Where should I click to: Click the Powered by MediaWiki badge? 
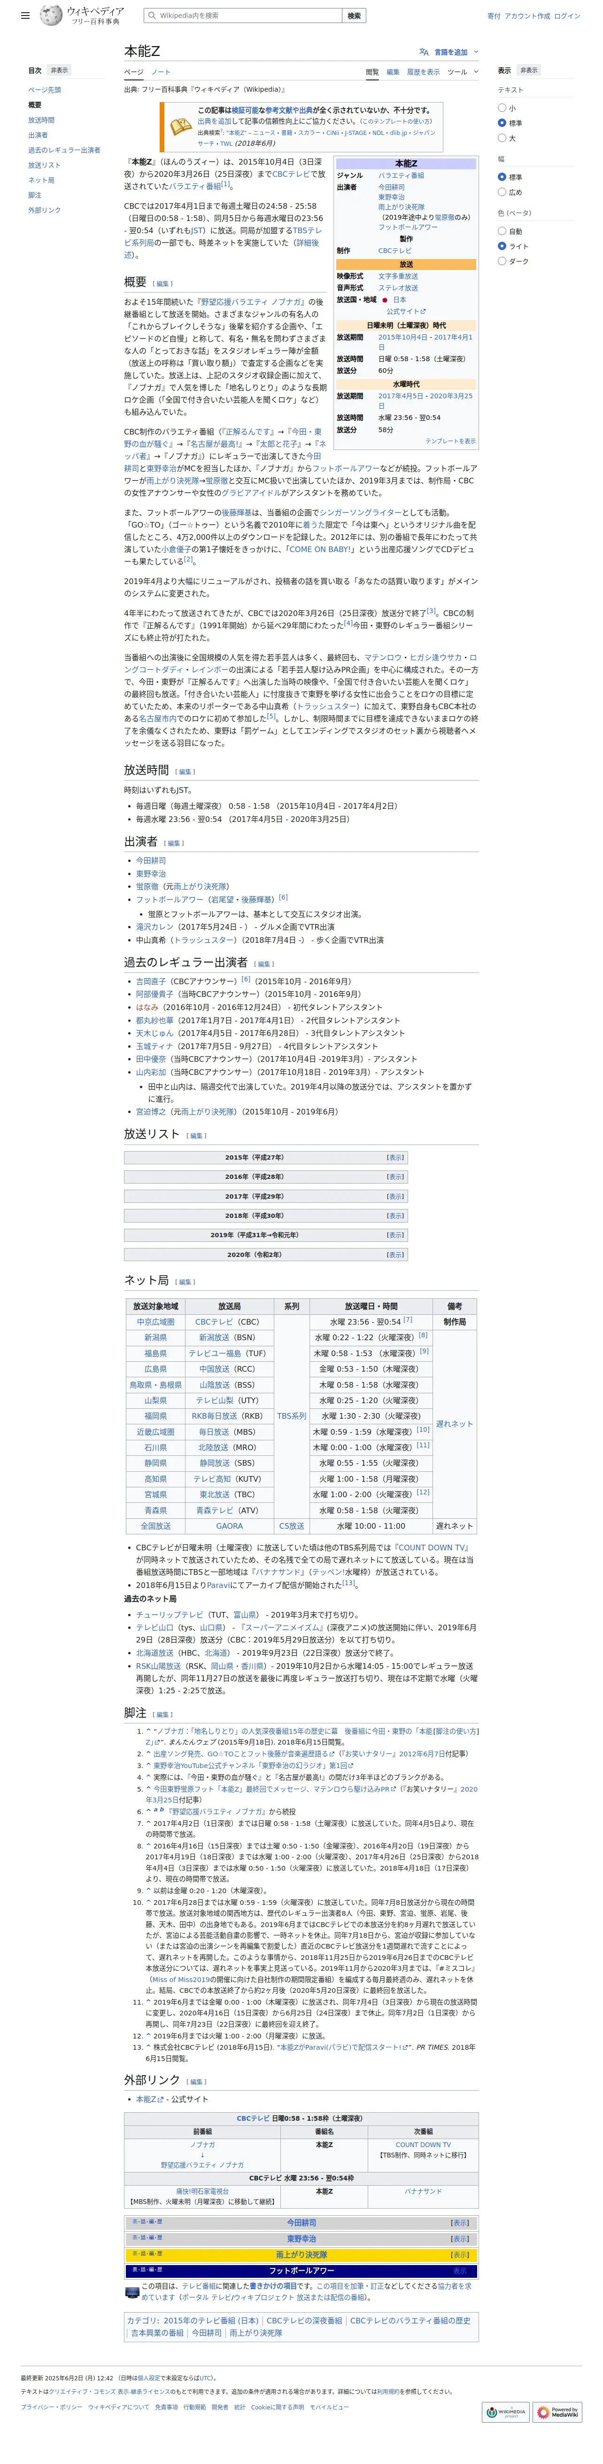tap(557, 2411)
